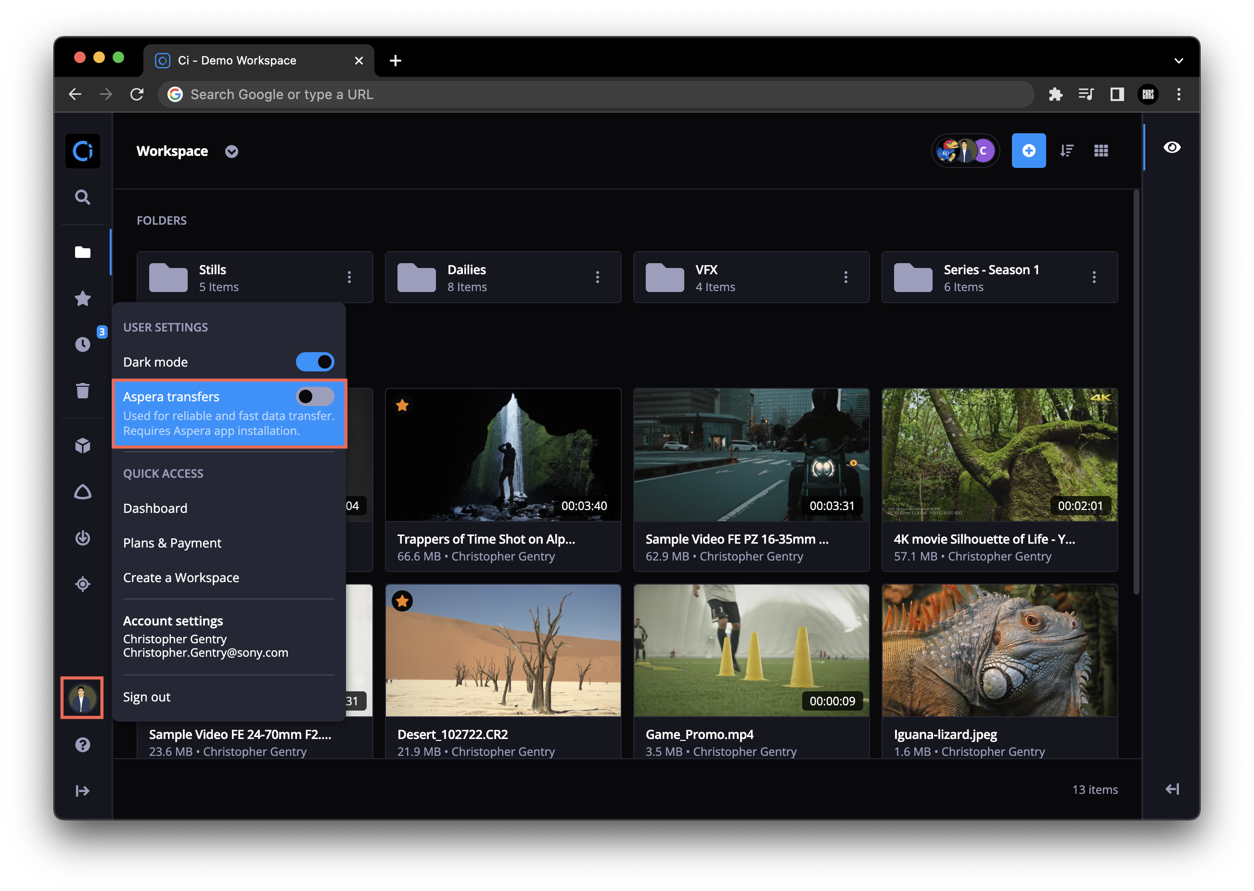Toggle browser side panel icon

(1117, 94)
